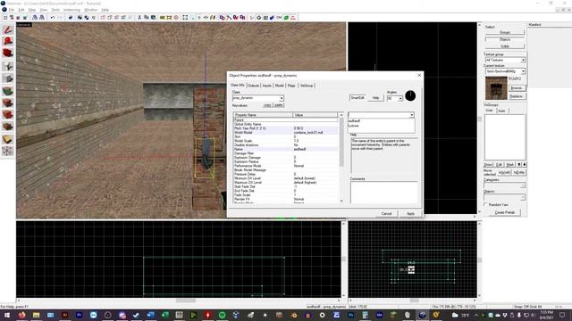Switch to the Model tab
Image resolution: width=572 pixels, height=321 pixels.
[x=280, y=86]
